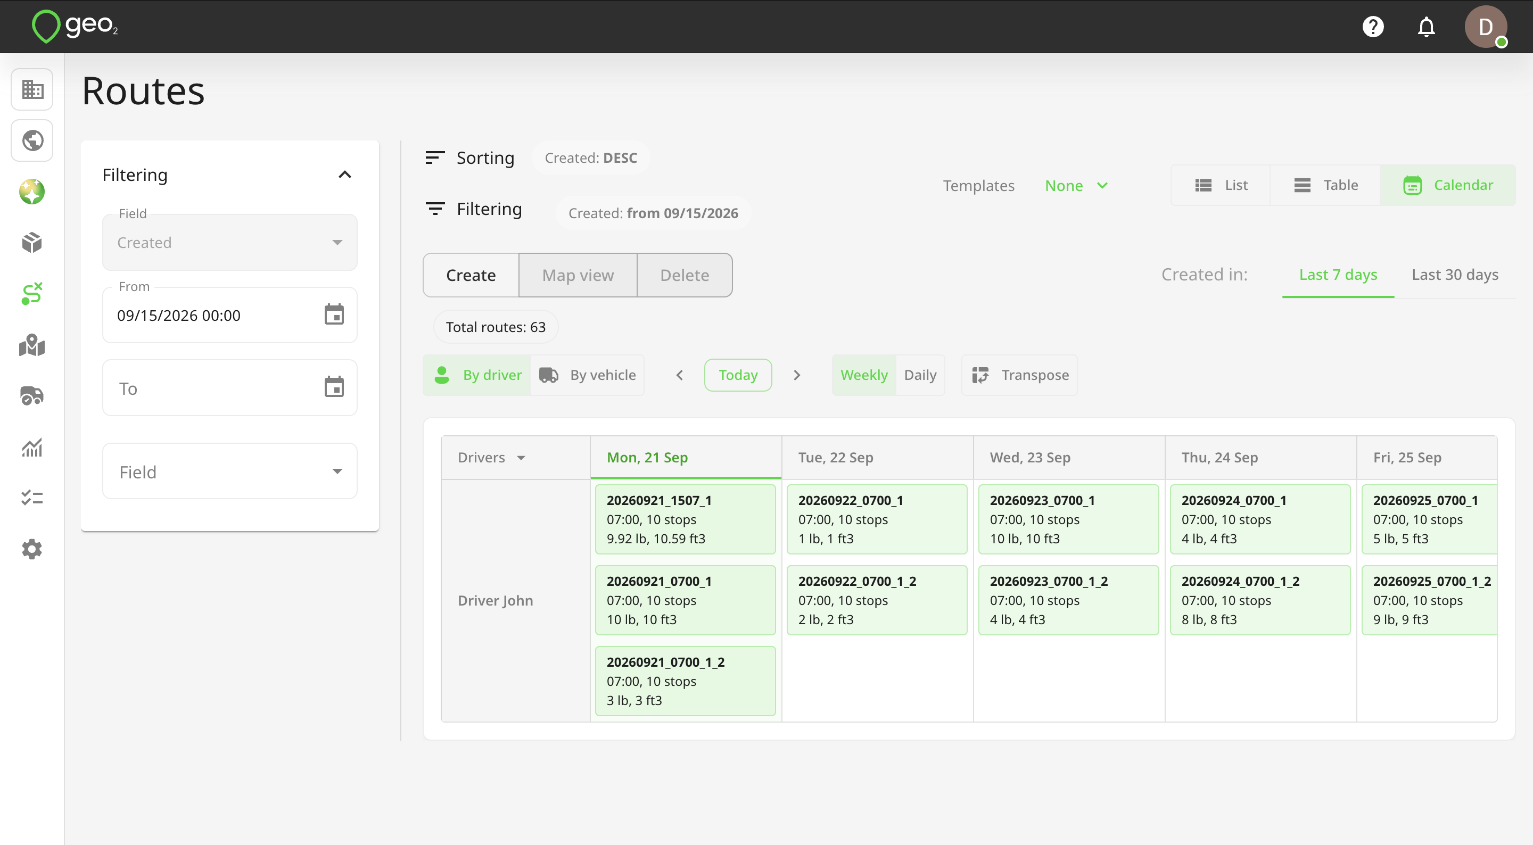Open the companies building icon in sidebar
The height and width of the screenshot is (845, 1533).
pos(32,89)
